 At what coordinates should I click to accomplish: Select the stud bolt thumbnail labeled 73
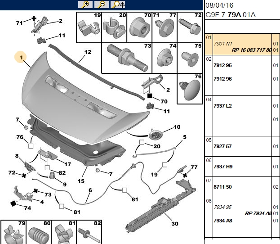coord(127,58)
